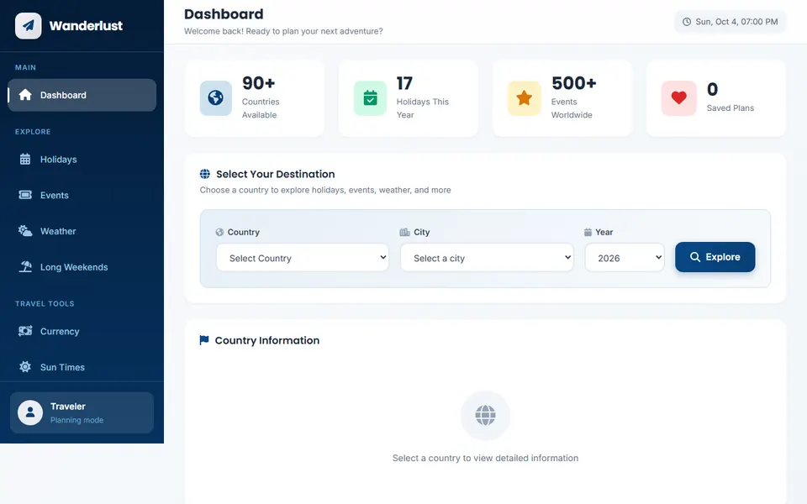
Task: Click the date and time badge
Action: [731, 22]
